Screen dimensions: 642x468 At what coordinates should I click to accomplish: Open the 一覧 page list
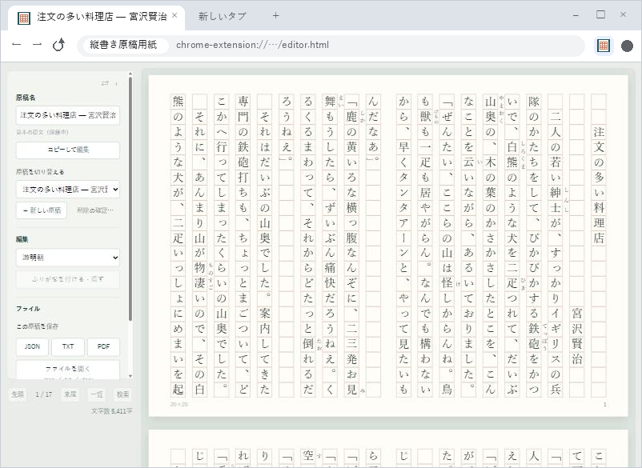[x=97, y=394]
